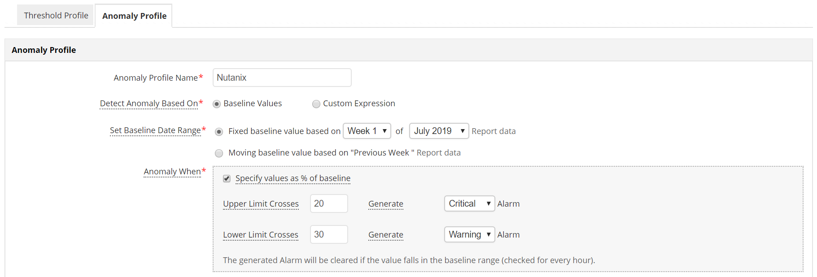The height and width of the screenshot is (277, 817).
Task: Click the Lower Limit Crosses label
Action: pos(260,235)
